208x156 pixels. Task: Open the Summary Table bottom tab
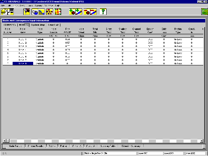coord(108,146)
